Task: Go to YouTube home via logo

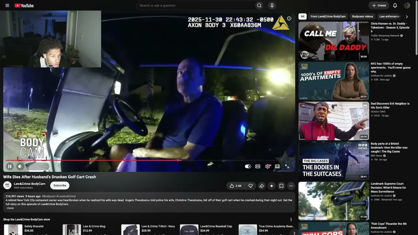Action: point(24,6)
